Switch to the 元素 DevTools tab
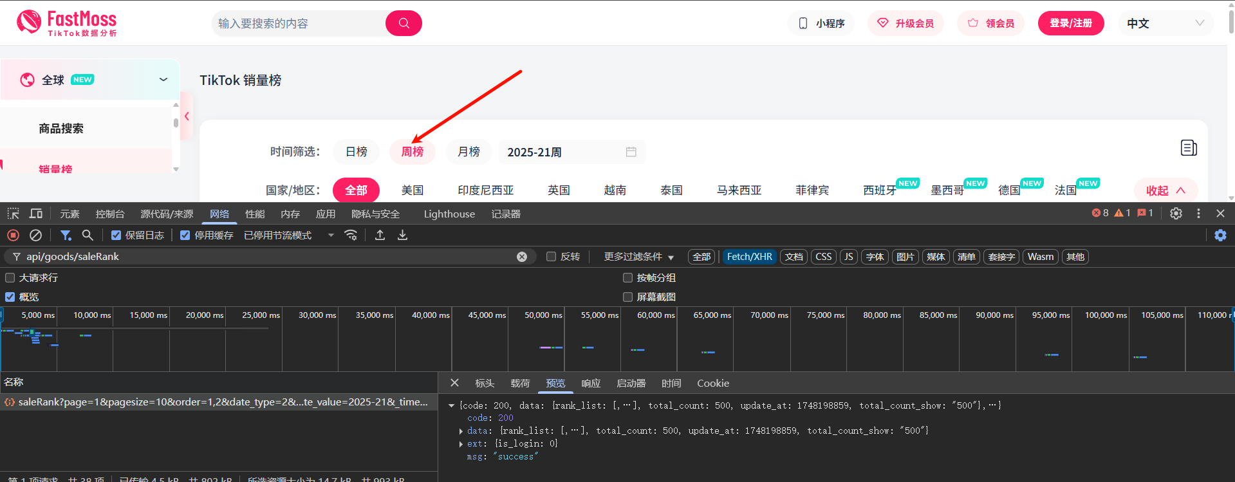The height and width of the screenshot is (482, 1235). point(70,214)
